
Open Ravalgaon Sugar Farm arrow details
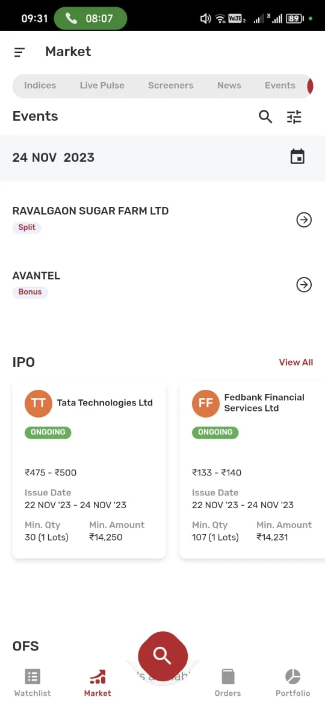coord(304,220)
